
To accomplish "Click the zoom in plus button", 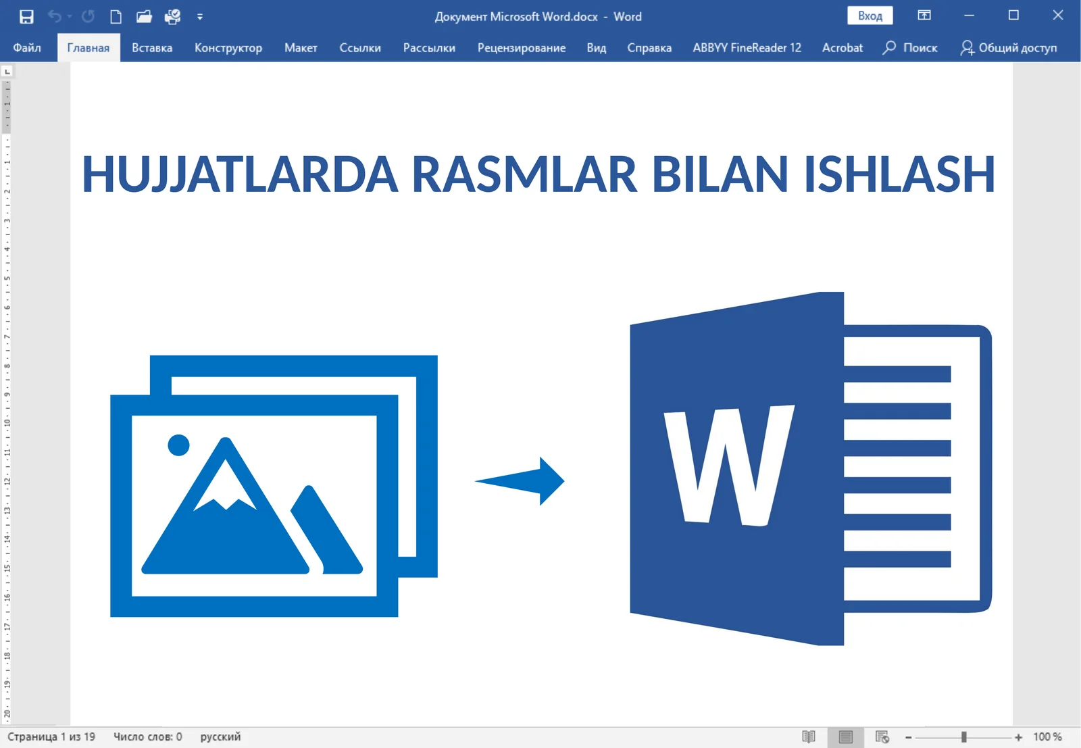I will coord(1018,737).
